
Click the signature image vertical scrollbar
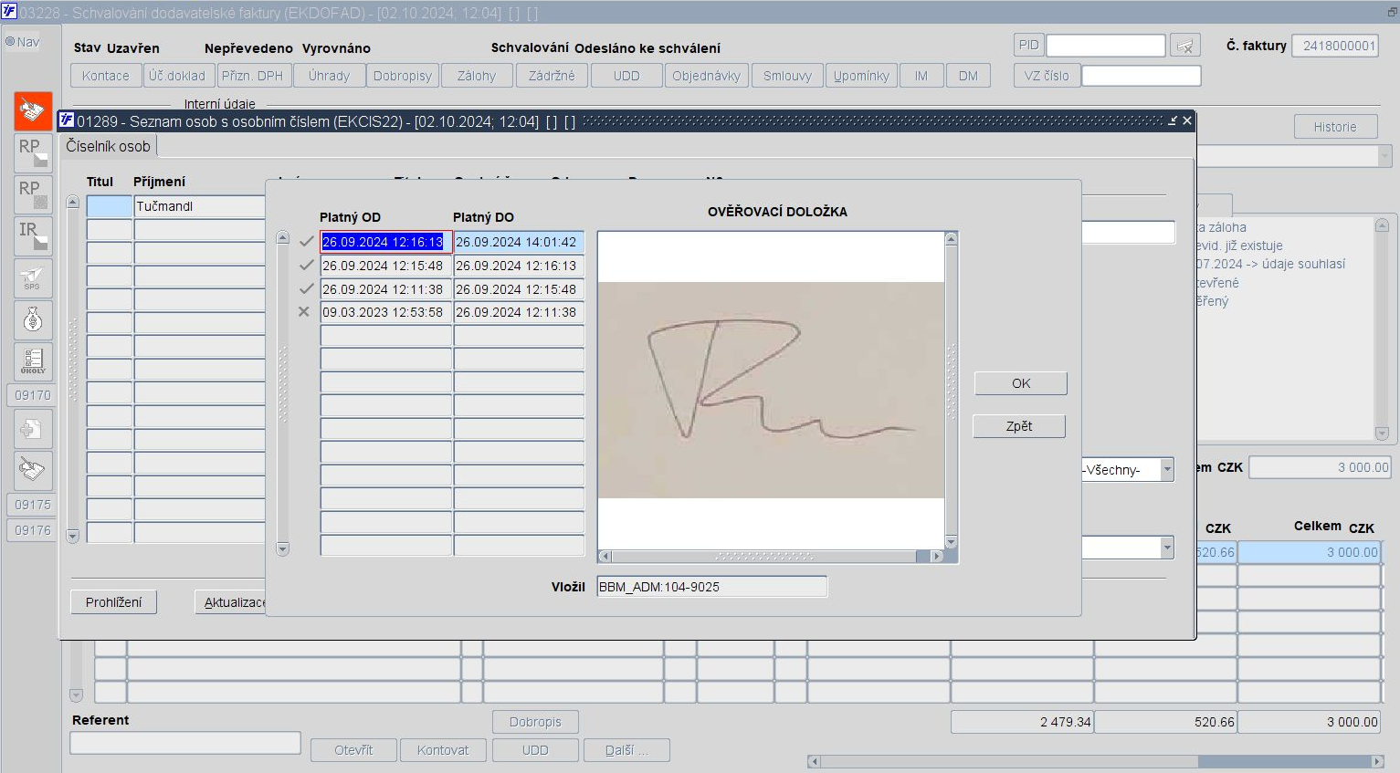pos(951,391)
